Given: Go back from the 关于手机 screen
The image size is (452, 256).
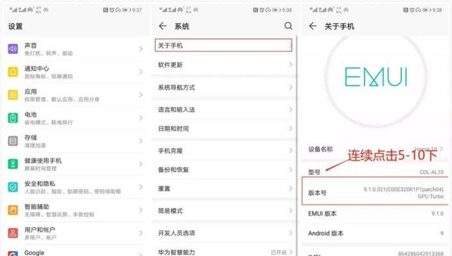Looking at the screenshot, I should tap(313, 26).
